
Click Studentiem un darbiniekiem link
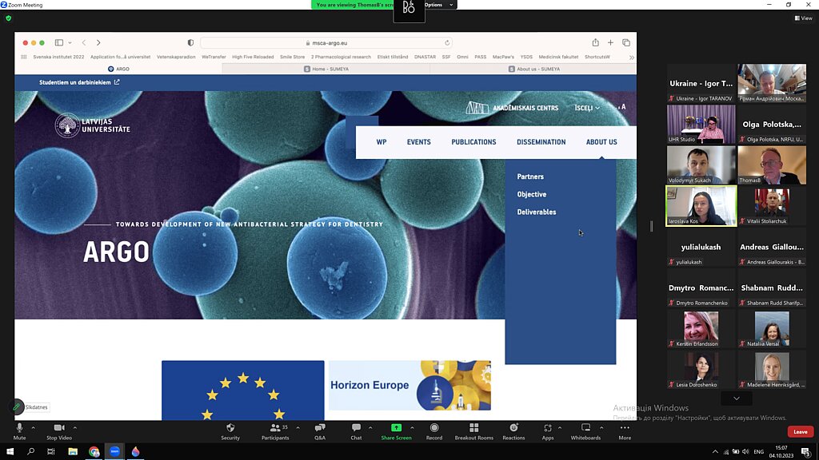[79, 82]
